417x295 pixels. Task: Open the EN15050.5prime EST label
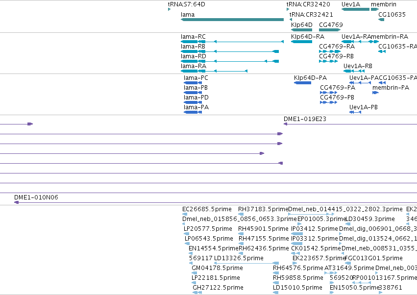point(354,288)
